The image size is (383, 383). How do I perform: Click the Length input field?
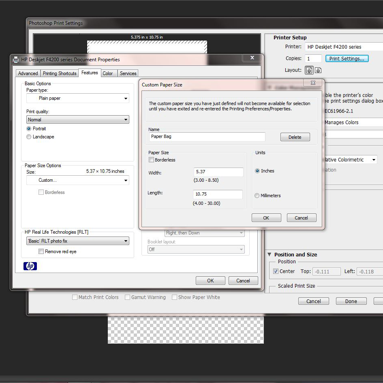pyautogui.click(x=218, y=194)
